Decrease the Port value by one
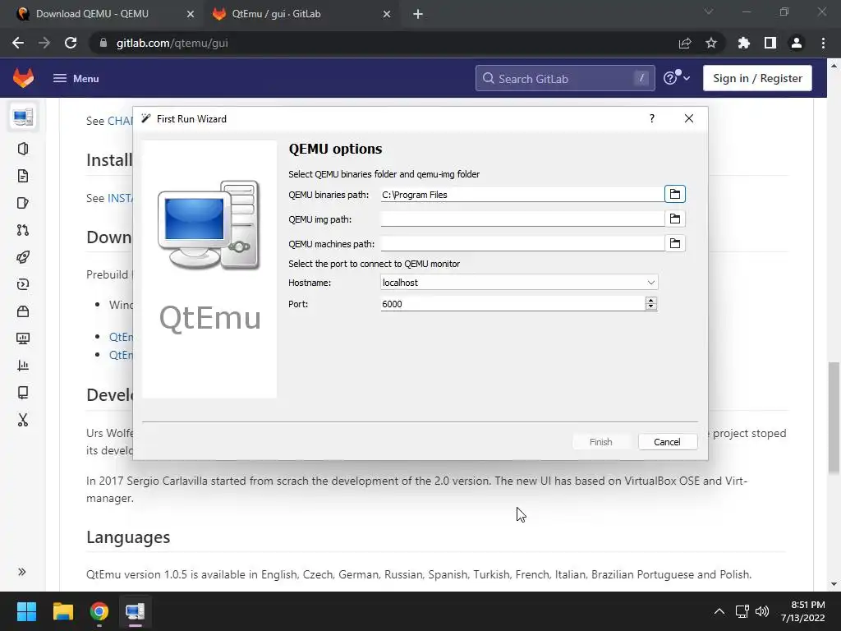This screenshot has width=841, height=631. pyautogui.click(x=650, y=307)
